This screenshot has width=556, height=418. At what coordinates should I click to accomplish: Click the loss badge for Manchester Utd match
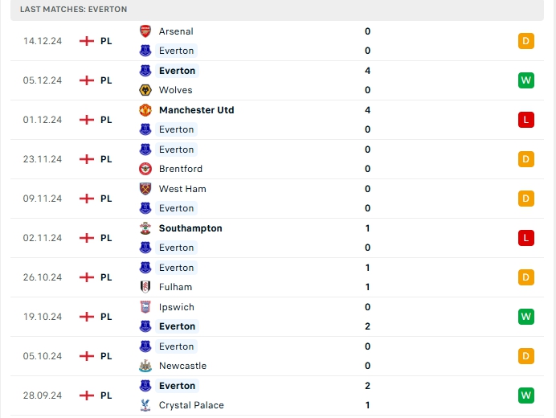click(526, 120)
